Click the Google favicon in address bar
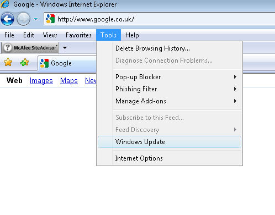Image resolution: width=275 pixels, height=215 pixels. click(50, 19)
